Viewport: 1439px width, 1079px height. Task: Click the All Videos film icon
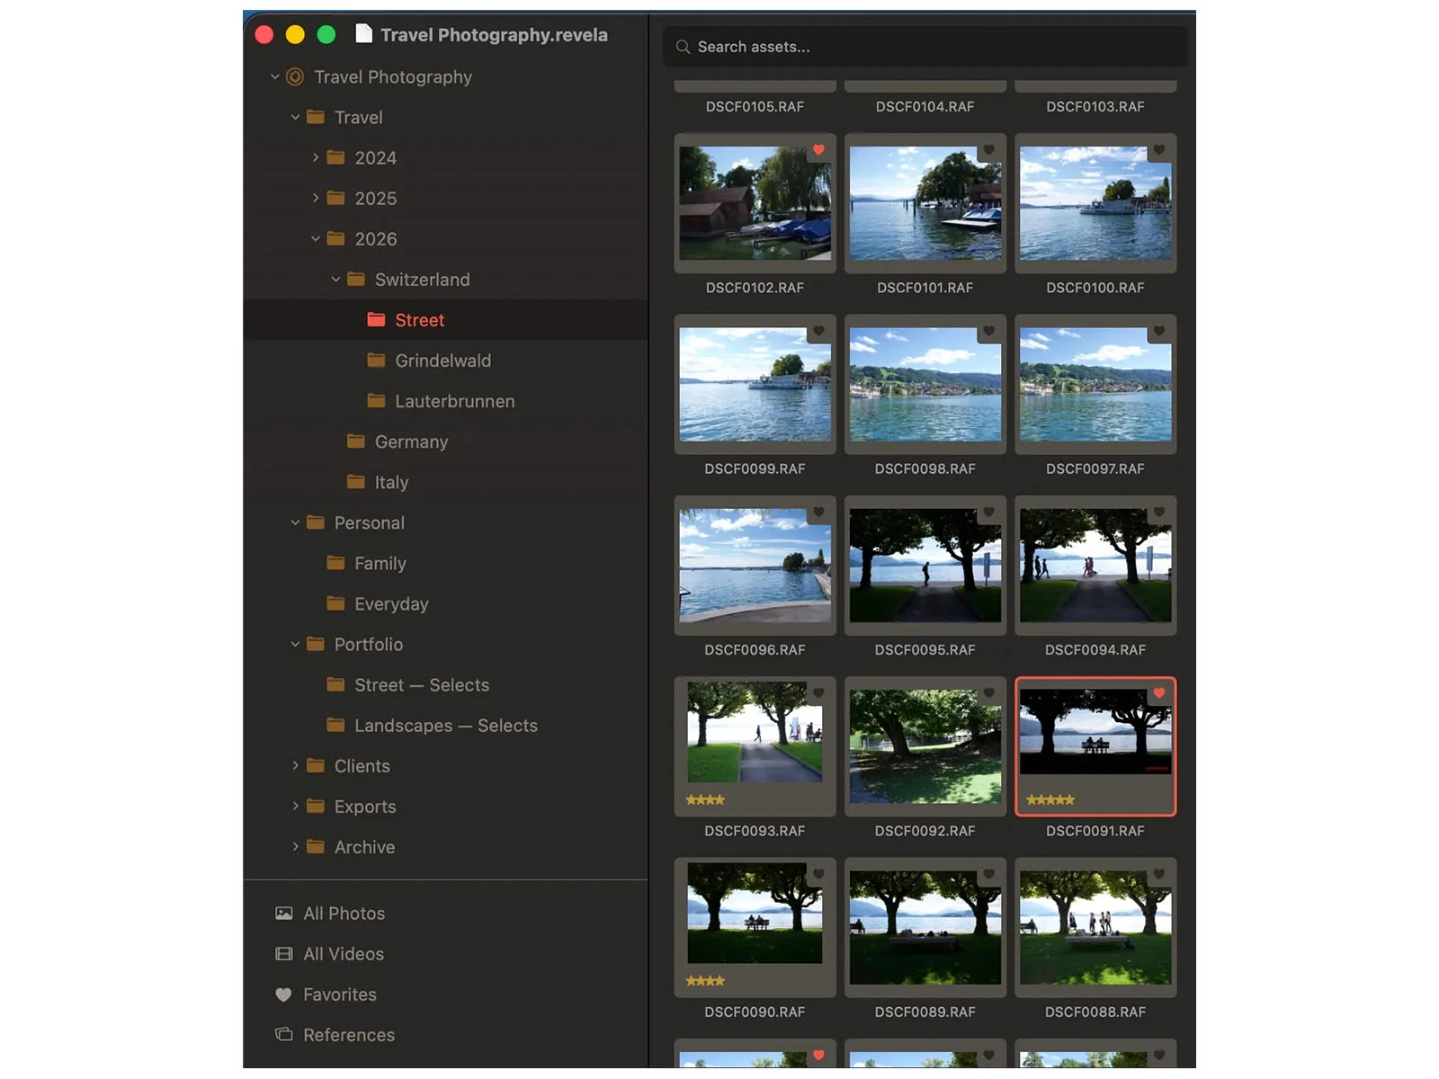(x=283, y=954)
